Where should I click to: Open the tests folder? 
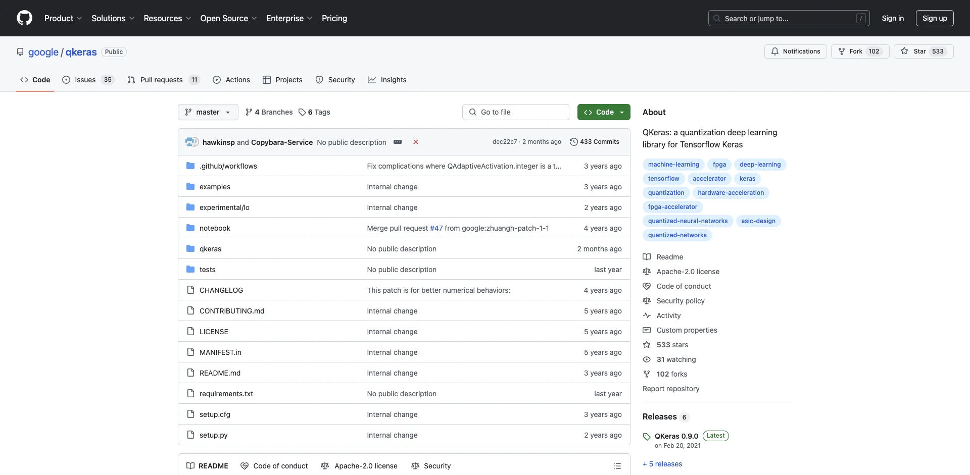click(207, 270)
